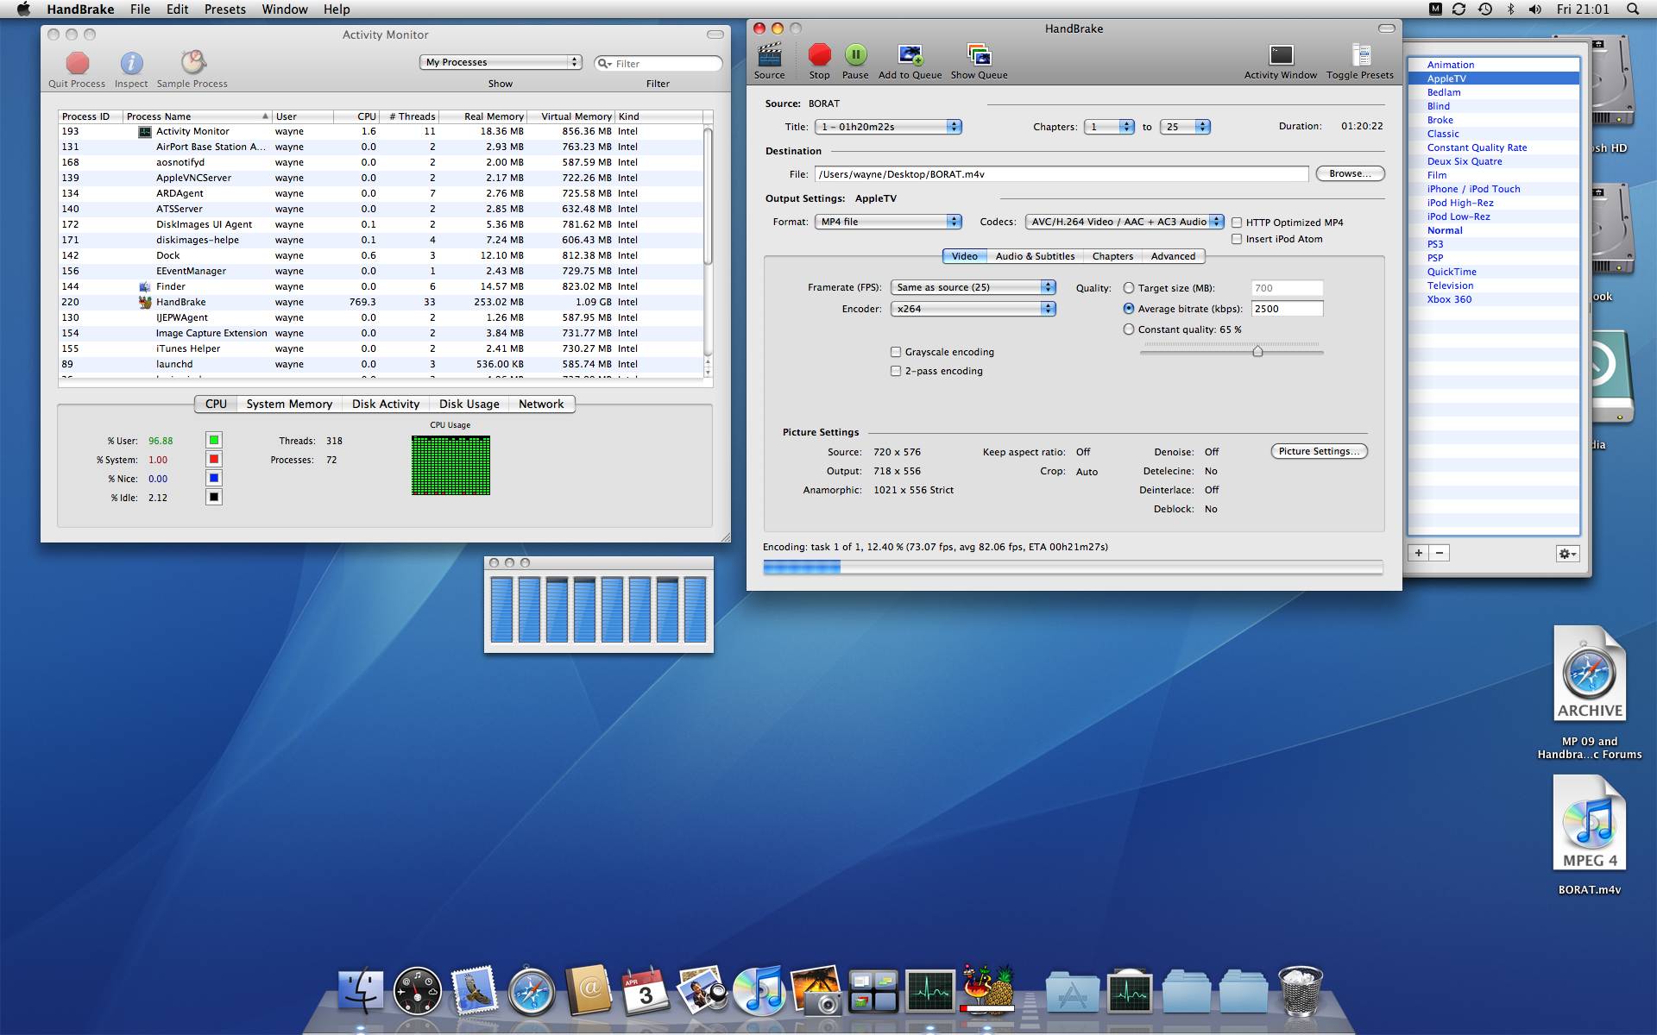
Task: Open the Format MP4 file dropdown
Action: coord(888,222)
